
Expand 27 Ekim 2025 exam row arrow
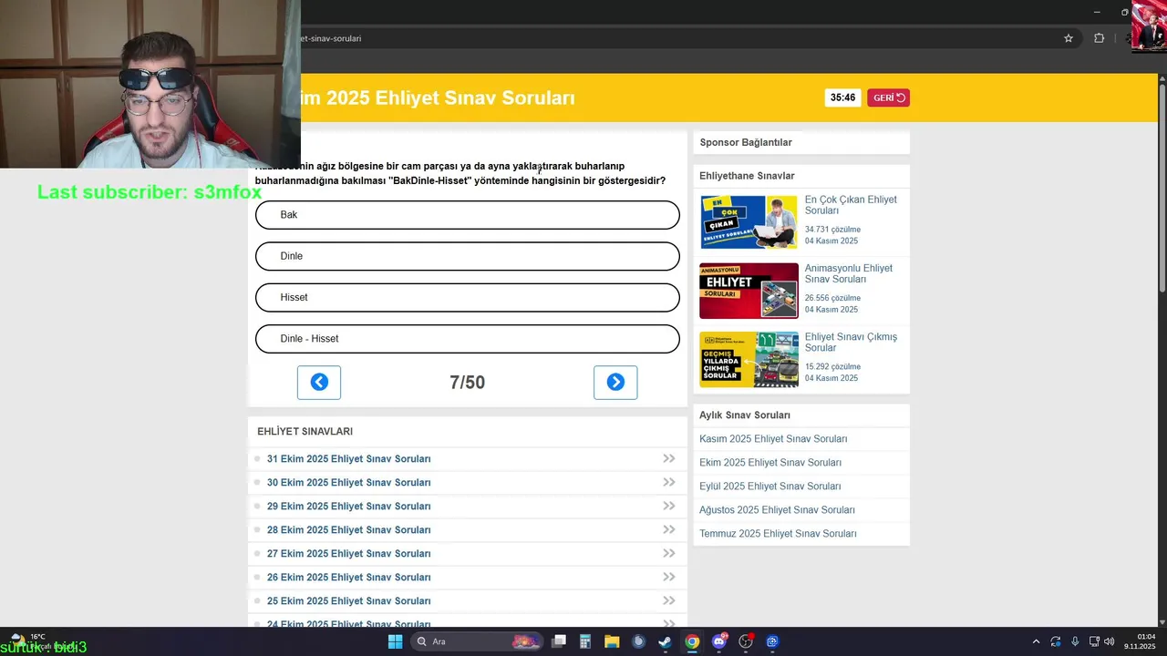pyautogui.click(x=669, y=554)
